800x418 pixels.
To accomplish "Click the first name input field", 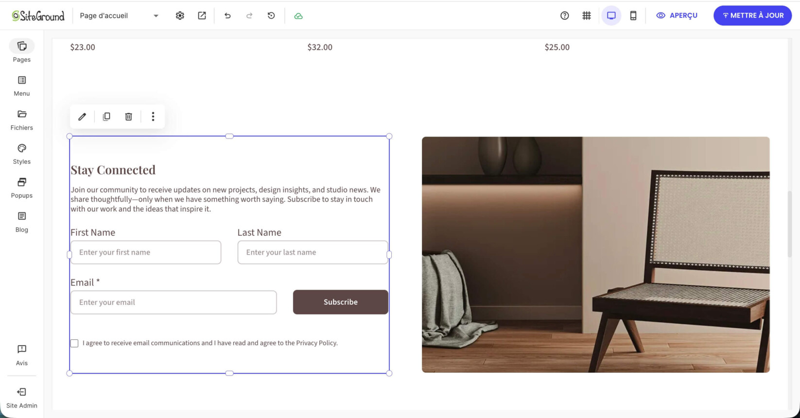I will [x=146, y=252].
